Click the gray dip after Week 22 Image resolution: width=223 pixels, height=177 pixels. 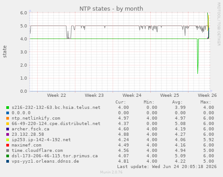(68, 33)
